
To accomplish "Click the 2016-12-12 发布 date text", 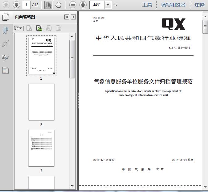I will tap(104, 160).
